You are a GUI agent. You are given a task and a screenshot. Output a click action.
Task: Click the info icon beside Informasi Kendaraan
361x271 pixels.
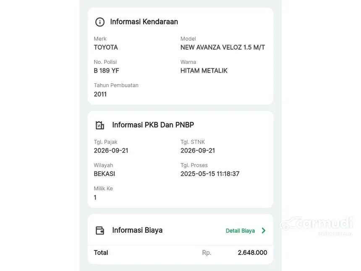99,22
